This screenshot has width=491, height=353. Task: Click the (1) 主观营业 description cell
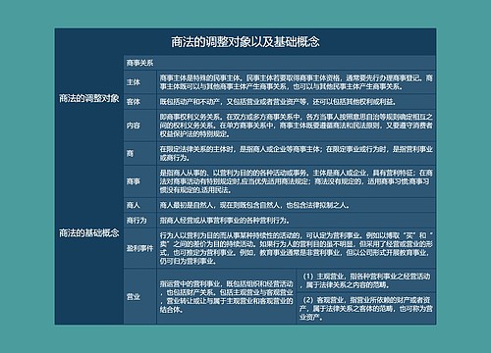point(366,280)
